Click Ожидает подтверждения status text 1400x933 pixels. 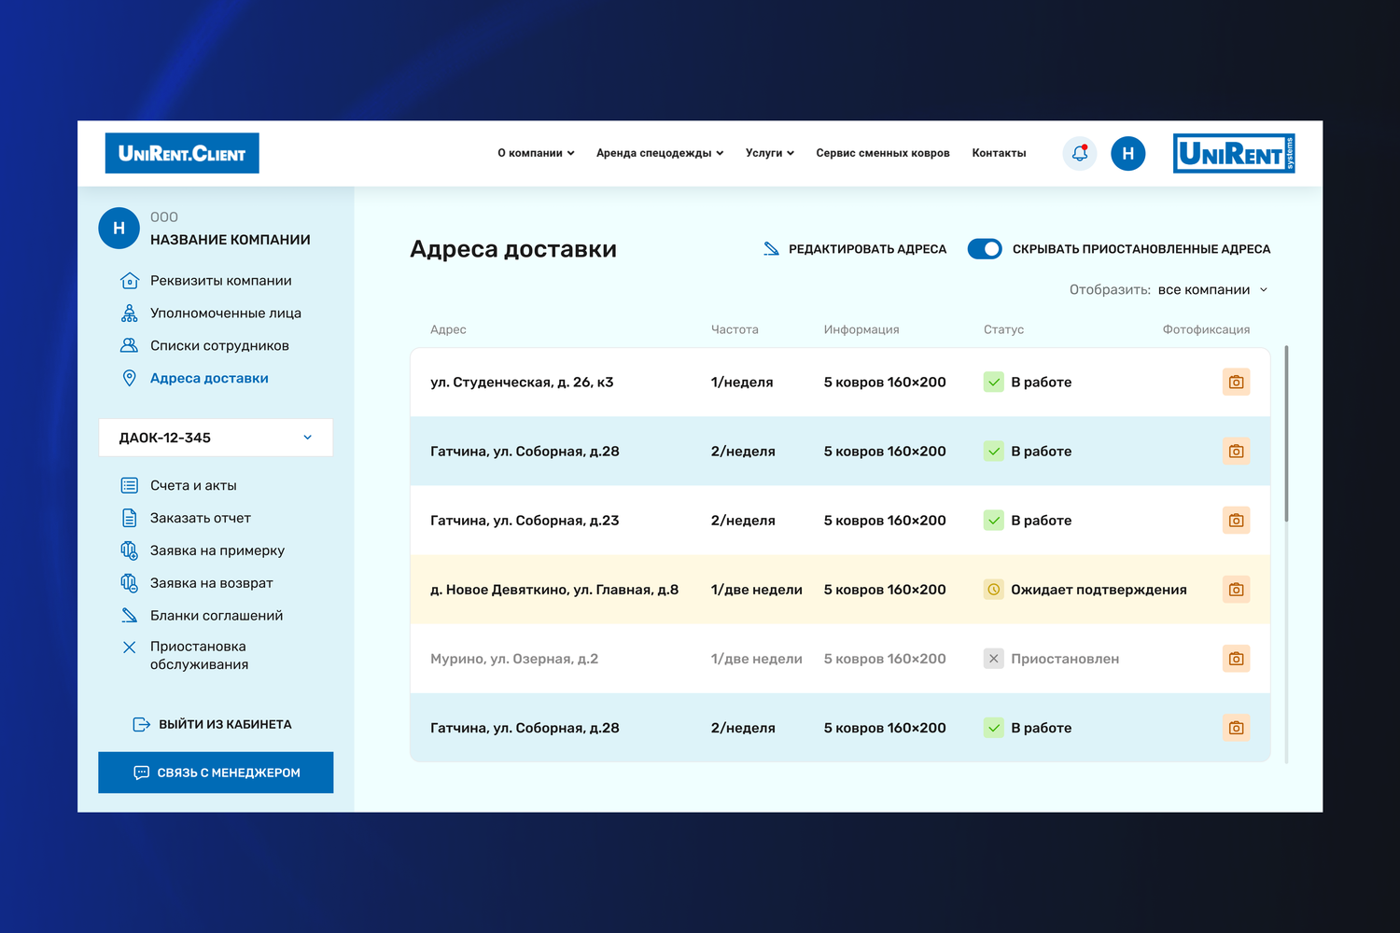coord(1099,590)
